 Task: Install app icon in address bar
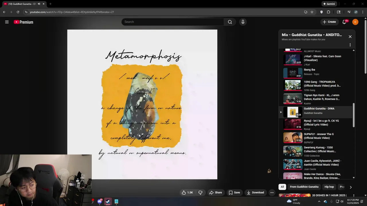click(x=306, y=12)
